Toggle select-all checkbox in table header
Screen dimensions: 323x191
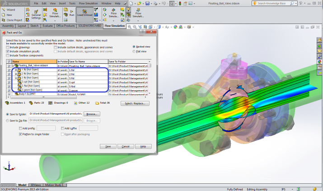coord(9,61)
